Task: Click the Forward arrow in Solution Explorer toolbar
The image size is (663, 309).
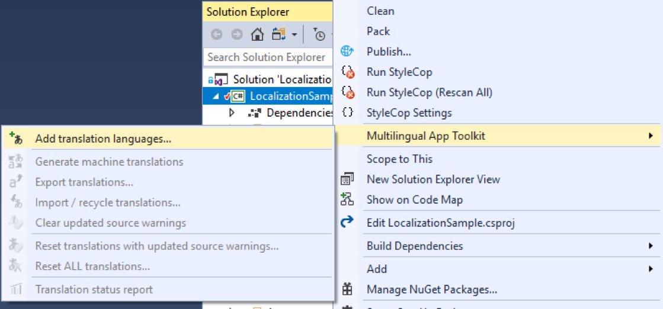Action: coord(237,35)
